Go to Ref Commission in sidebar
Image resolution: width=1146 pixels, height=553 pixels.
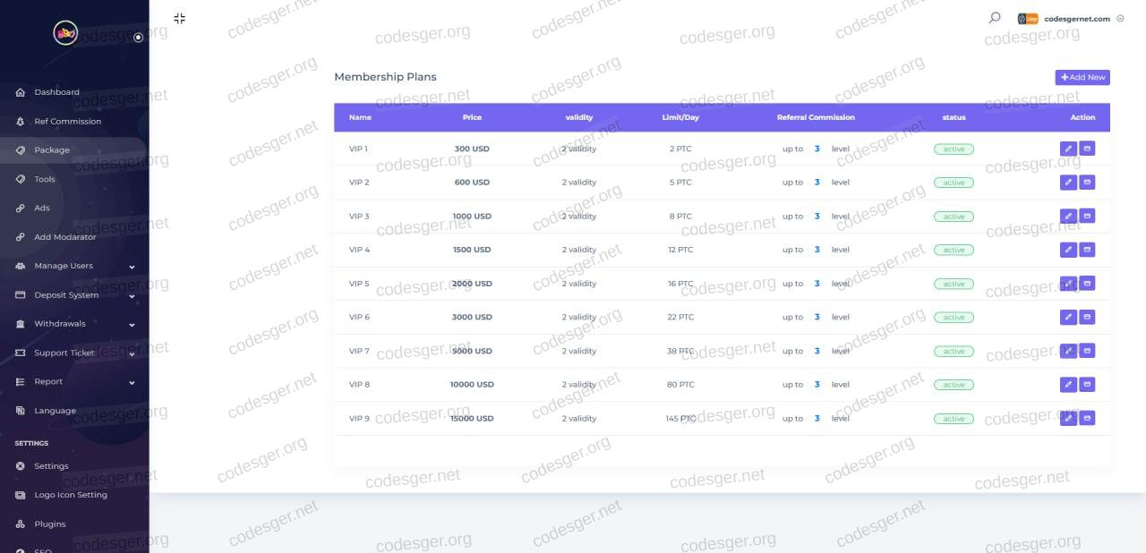coord(67,122)
